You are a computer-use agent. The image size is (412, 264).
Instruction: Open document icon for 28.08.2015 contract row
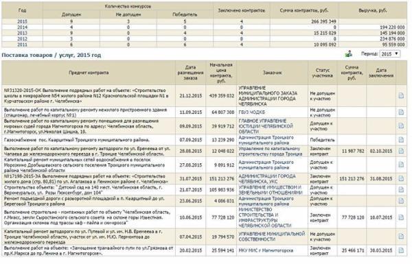pos(401,151)
